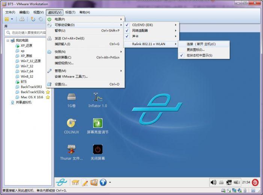
Task: Click the library search input field
Action: coord(26,33)
